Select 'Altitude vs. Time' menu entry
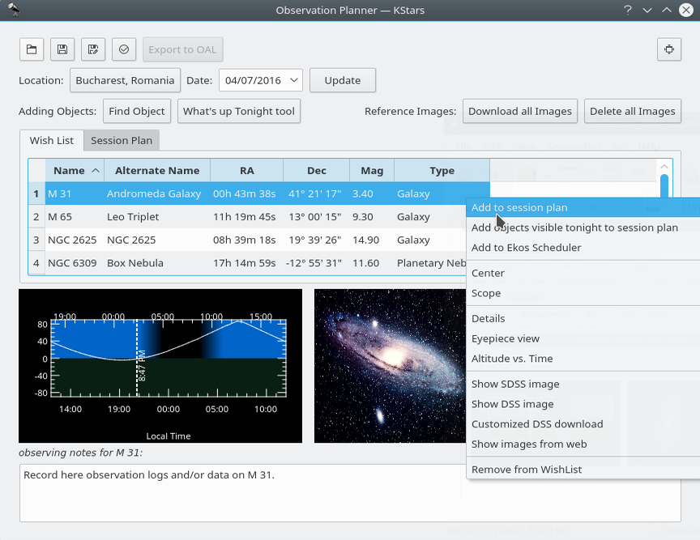Image resolution: width=700 pixels, height=540 pixels. [x=512, y=359]
